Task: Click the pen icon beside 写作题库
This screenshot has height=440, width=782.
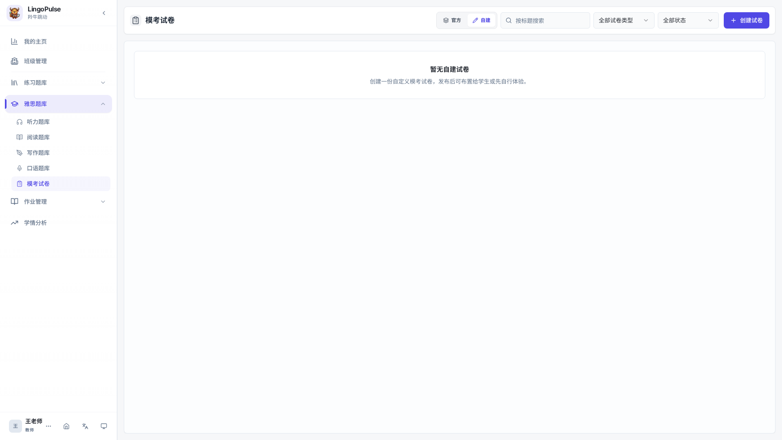Action: [x=20, y=153]
